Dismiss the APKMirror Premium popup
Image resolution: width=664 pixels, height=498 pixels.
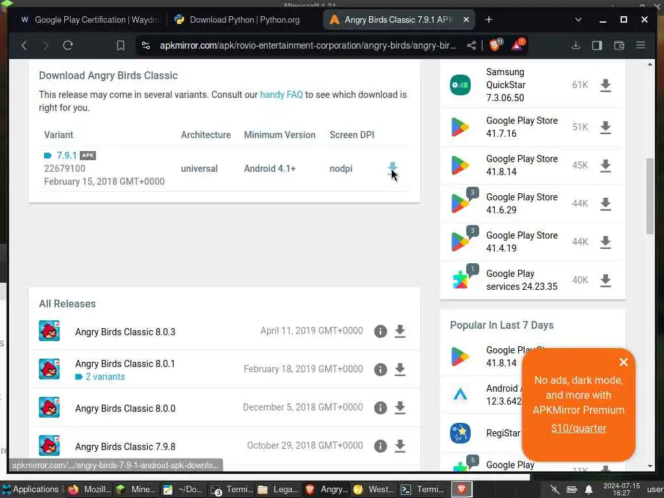point(623,362)
